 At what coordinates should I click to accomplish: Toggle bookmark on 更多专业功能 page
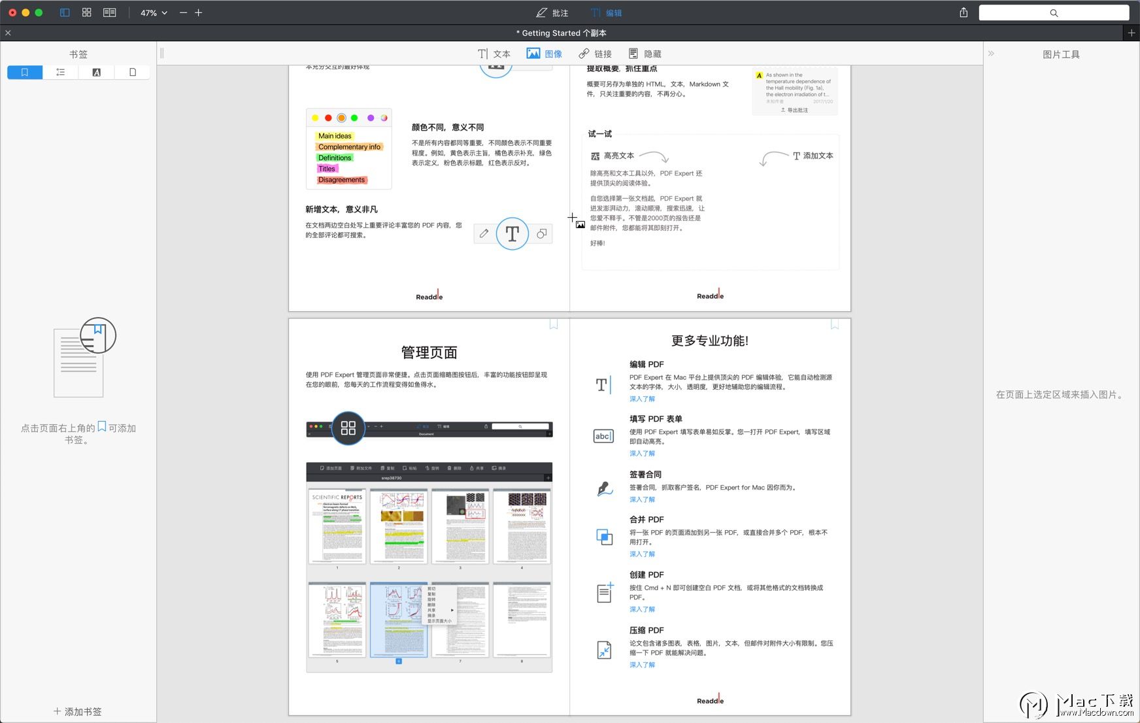click(835, 324)
